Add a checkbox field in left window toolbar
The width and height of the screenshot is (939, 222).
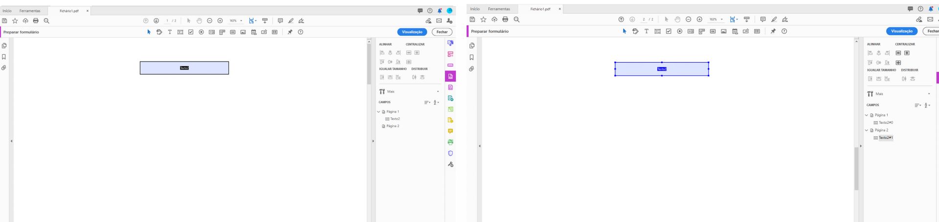pyautogui.click(x=191, y=32)
